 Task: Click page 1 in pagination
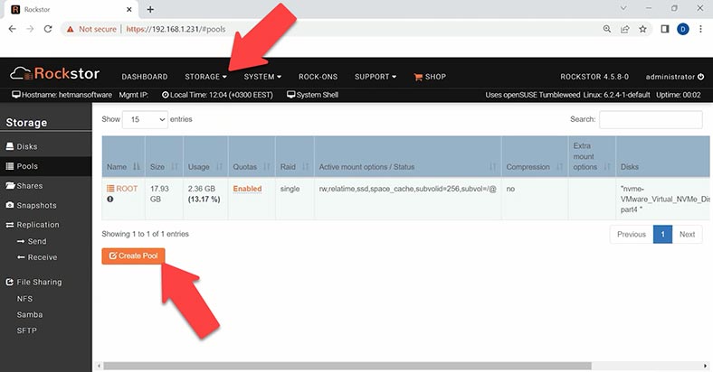pyautogui.click(x=662, y=234)
